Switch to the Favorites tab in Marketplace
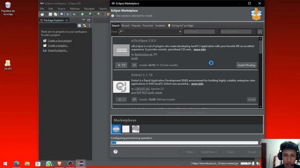Viewport: 300px width, 168px height. pos(148,26)
